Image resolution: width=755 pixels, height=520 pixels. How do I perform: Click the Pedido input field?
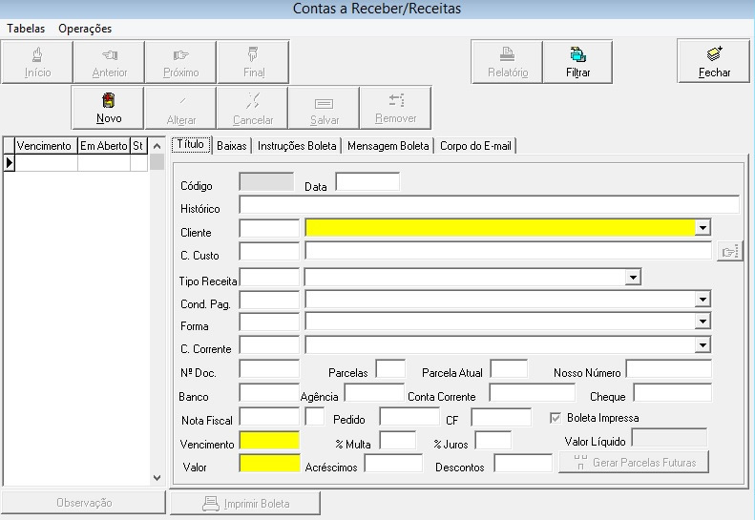tap(409, 417)
